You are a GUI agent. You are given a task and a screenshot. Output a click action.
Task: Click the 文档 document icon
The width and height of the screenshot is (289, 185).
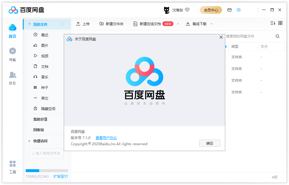click(35, 66)
